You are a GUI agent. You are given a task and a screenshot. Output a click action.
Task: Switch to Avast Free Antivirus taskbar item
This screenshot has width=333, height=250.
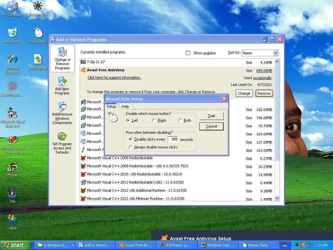point(136,245)
